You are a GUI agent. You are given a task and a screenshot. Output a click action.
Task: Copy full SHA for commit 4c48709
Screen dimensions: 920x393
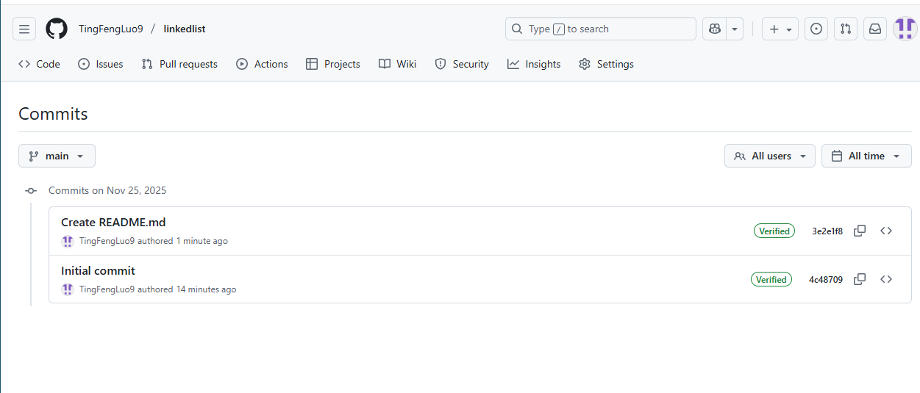[x=859, y=279]
